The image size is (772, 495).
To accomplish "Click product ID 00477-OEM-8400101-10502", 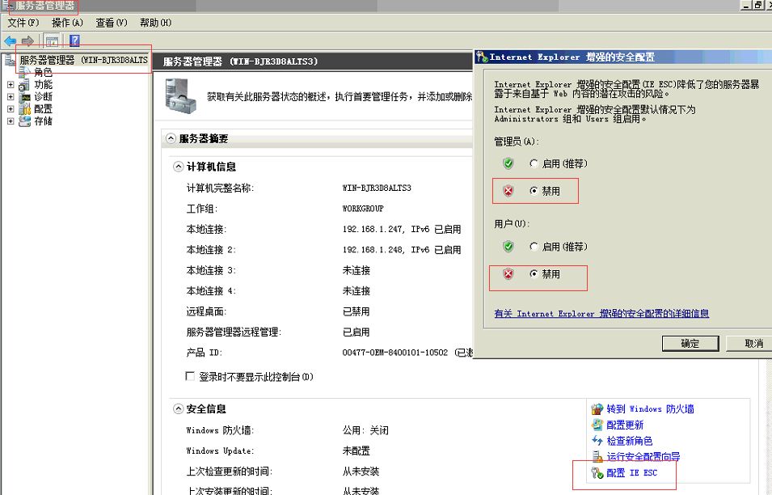I will pos(395,353).
